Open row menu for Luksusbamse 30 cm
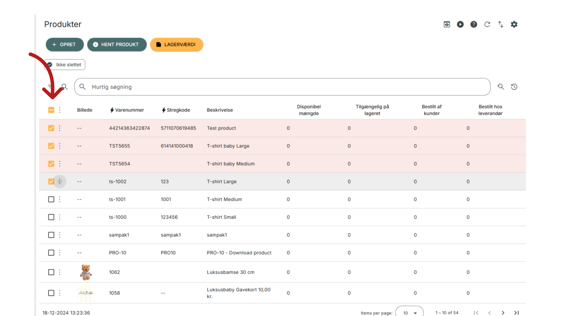Screen dimensions: 563x316 point(60,272)
